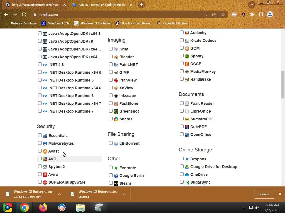Open the Chrome three-dot menu
Screen dimensions: 285x213
pyautogui.click(x=279, y=14)
